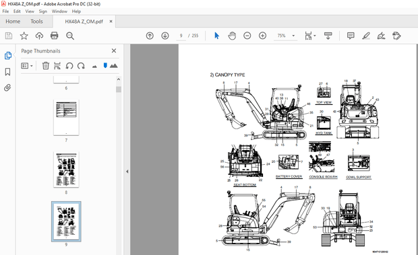
Task: Open the File menu
Action: click(x=5, y=11)
